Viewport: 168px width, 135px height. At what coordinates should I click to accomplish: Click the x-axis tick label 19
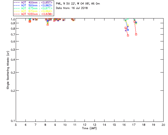[154, 125]
